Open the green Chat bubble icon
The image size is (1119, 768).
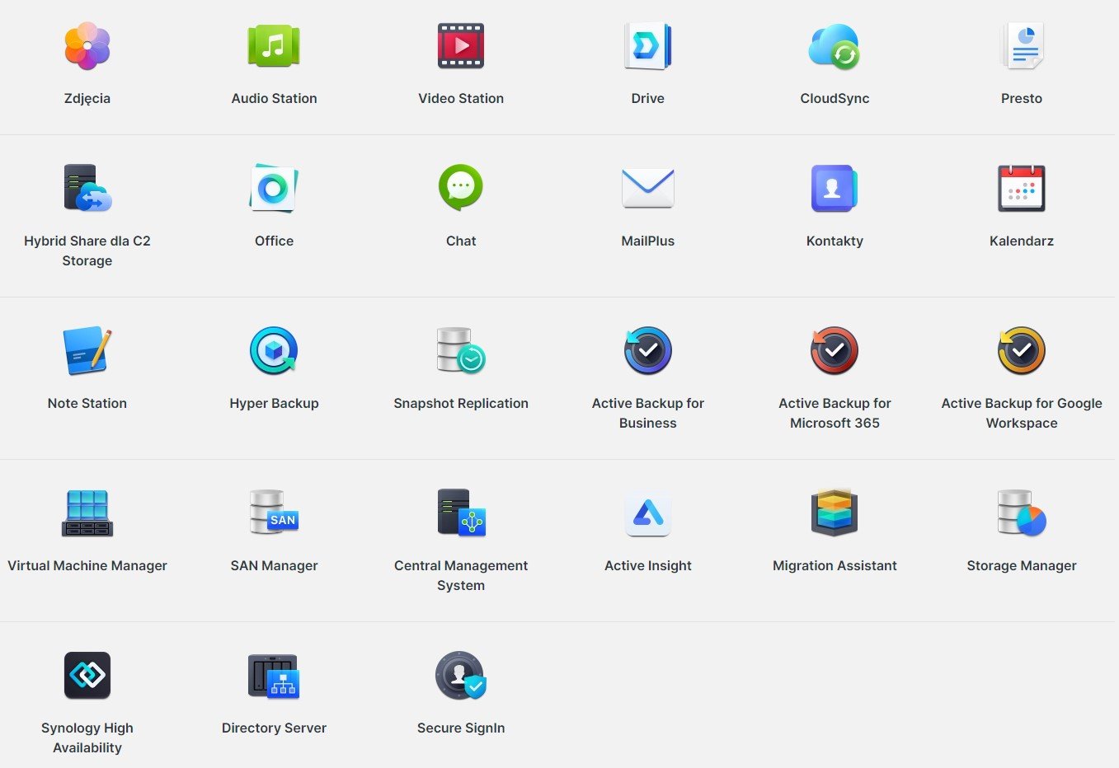[461, 188]
